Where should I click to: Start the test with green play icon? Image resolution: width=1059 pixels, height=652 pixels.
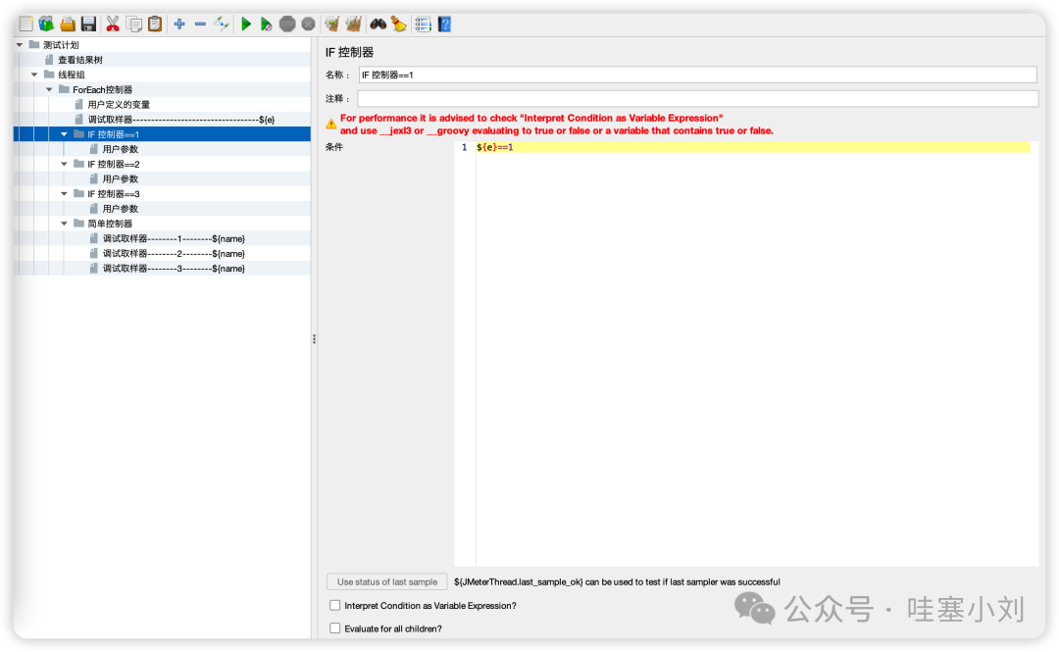coord(246,25)
